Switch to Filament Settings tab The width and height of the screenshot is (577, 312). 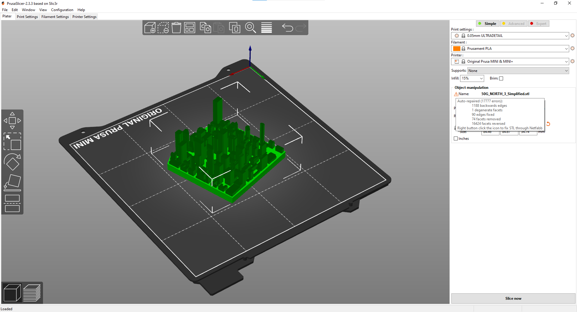click(55, 17)
